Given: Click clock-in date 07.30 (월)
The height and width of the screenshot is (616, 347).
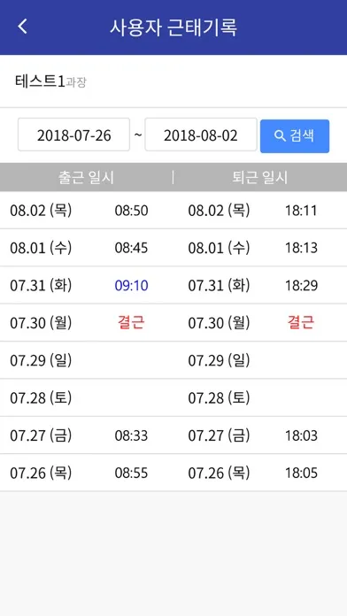Looking at the screenshot, I should coord(41,322).
